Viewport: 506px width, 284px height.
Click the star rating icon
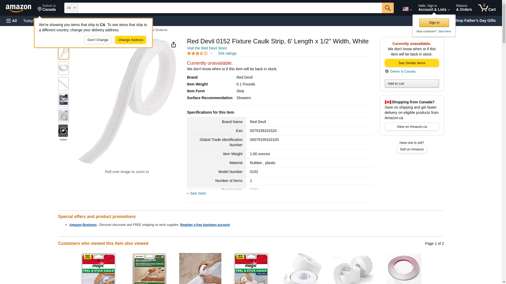pos(197,53)
